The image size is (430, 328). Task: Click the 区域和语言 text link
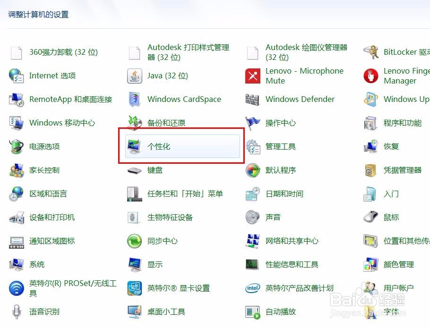pyautogui.click(x=48, y=194)
